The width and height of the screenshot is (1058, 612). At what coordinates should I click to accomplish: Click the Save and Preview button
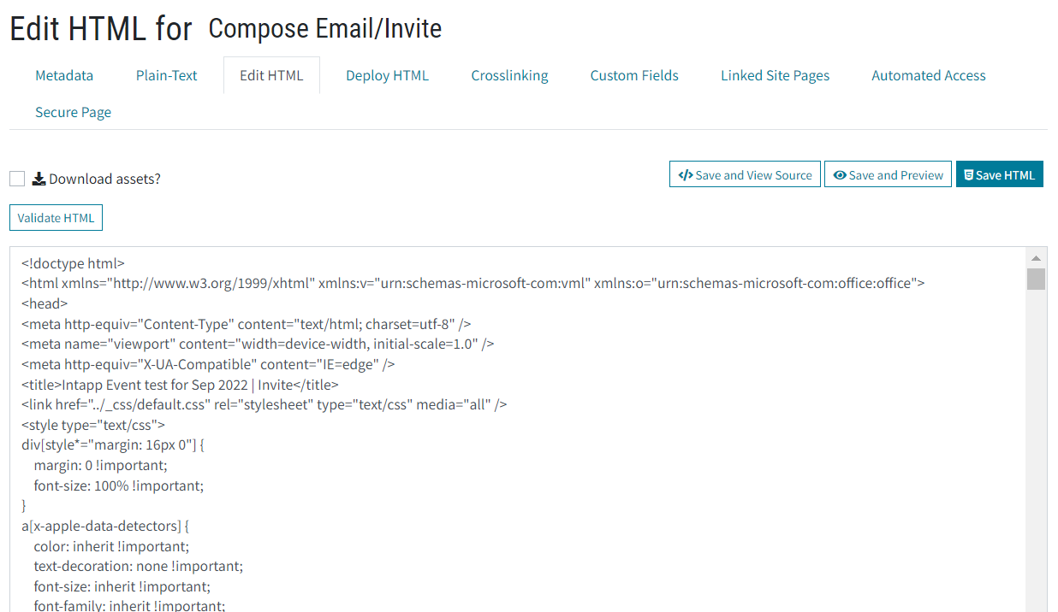[x=888, y=174]
